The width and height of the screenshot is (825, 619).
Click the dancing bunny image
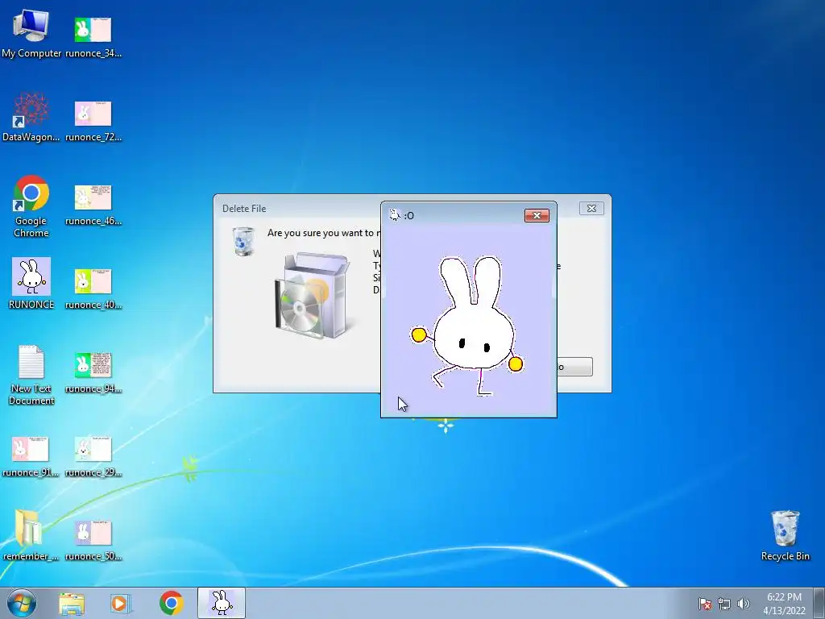(468, 326)
